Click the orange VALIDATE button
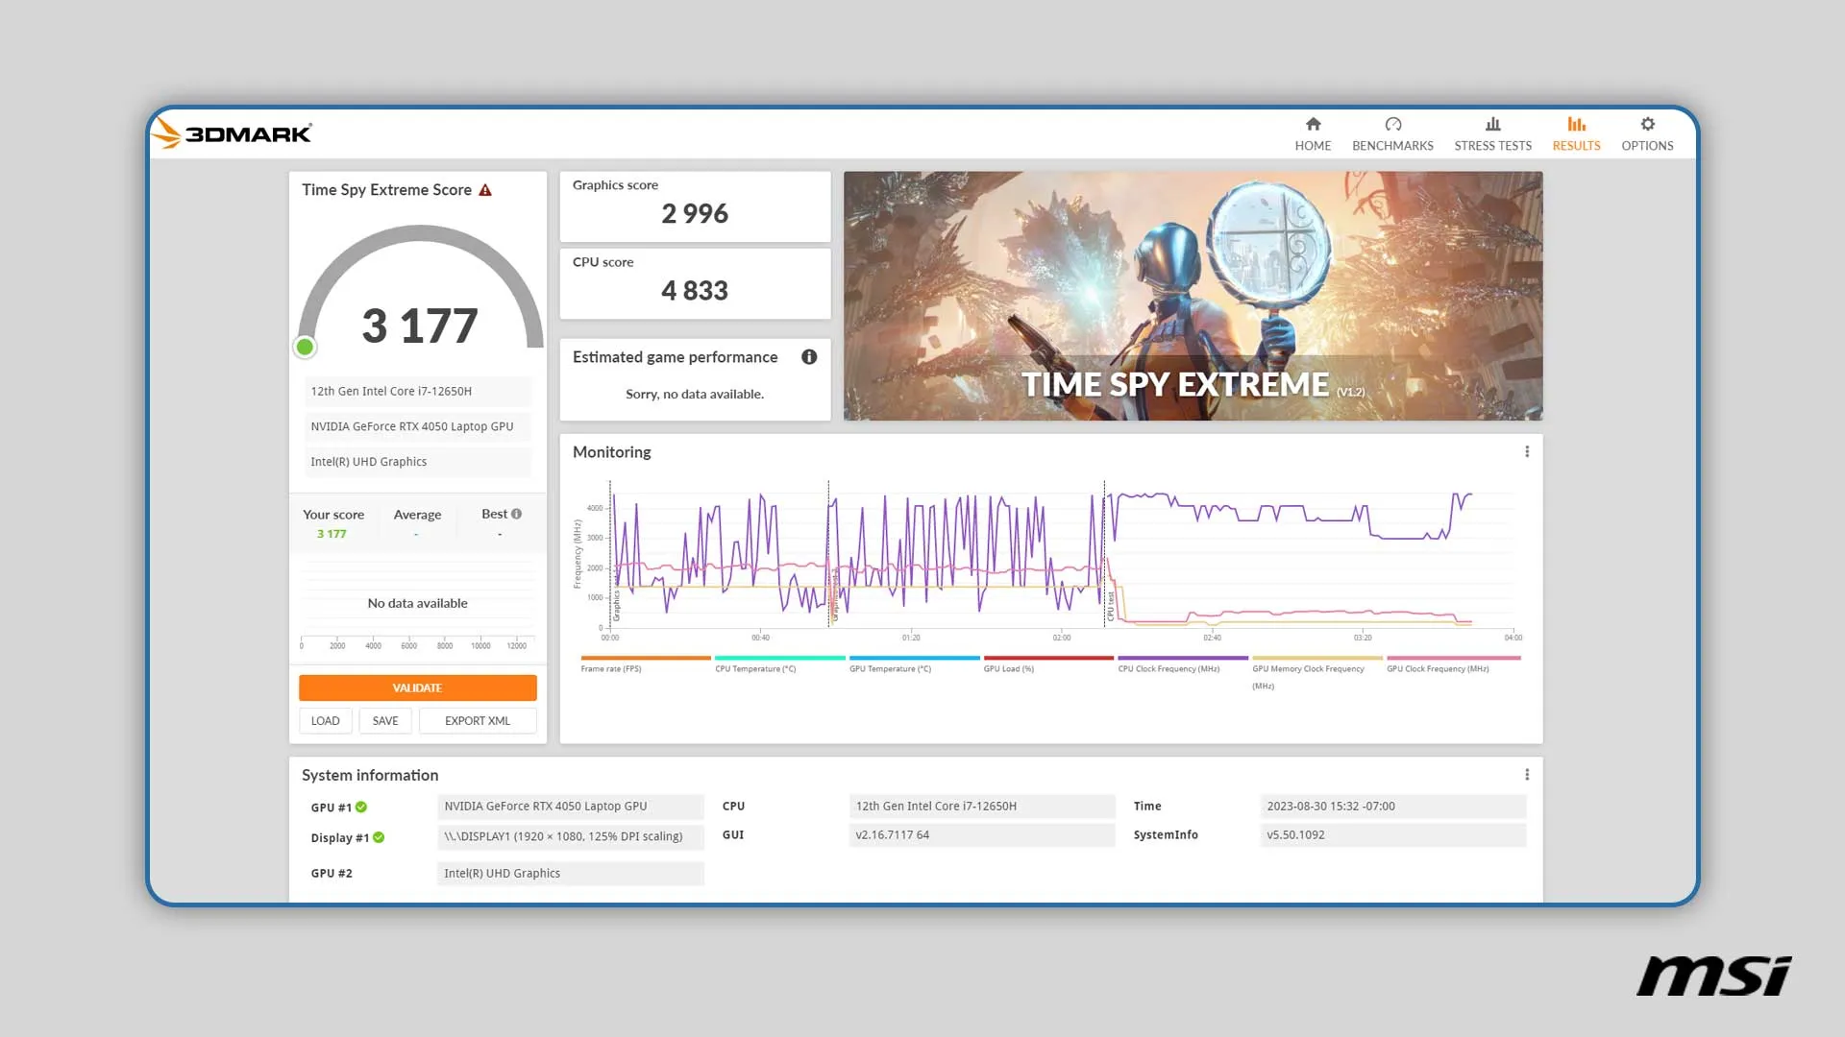Screen dimensions: 1845x1037 [x=417, y=687]
